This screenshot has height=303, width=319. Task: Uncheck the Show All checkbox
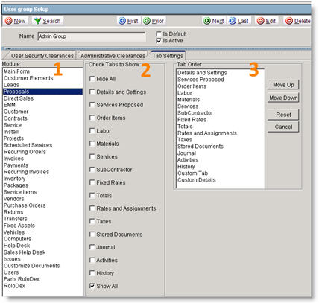click(92, 286)
